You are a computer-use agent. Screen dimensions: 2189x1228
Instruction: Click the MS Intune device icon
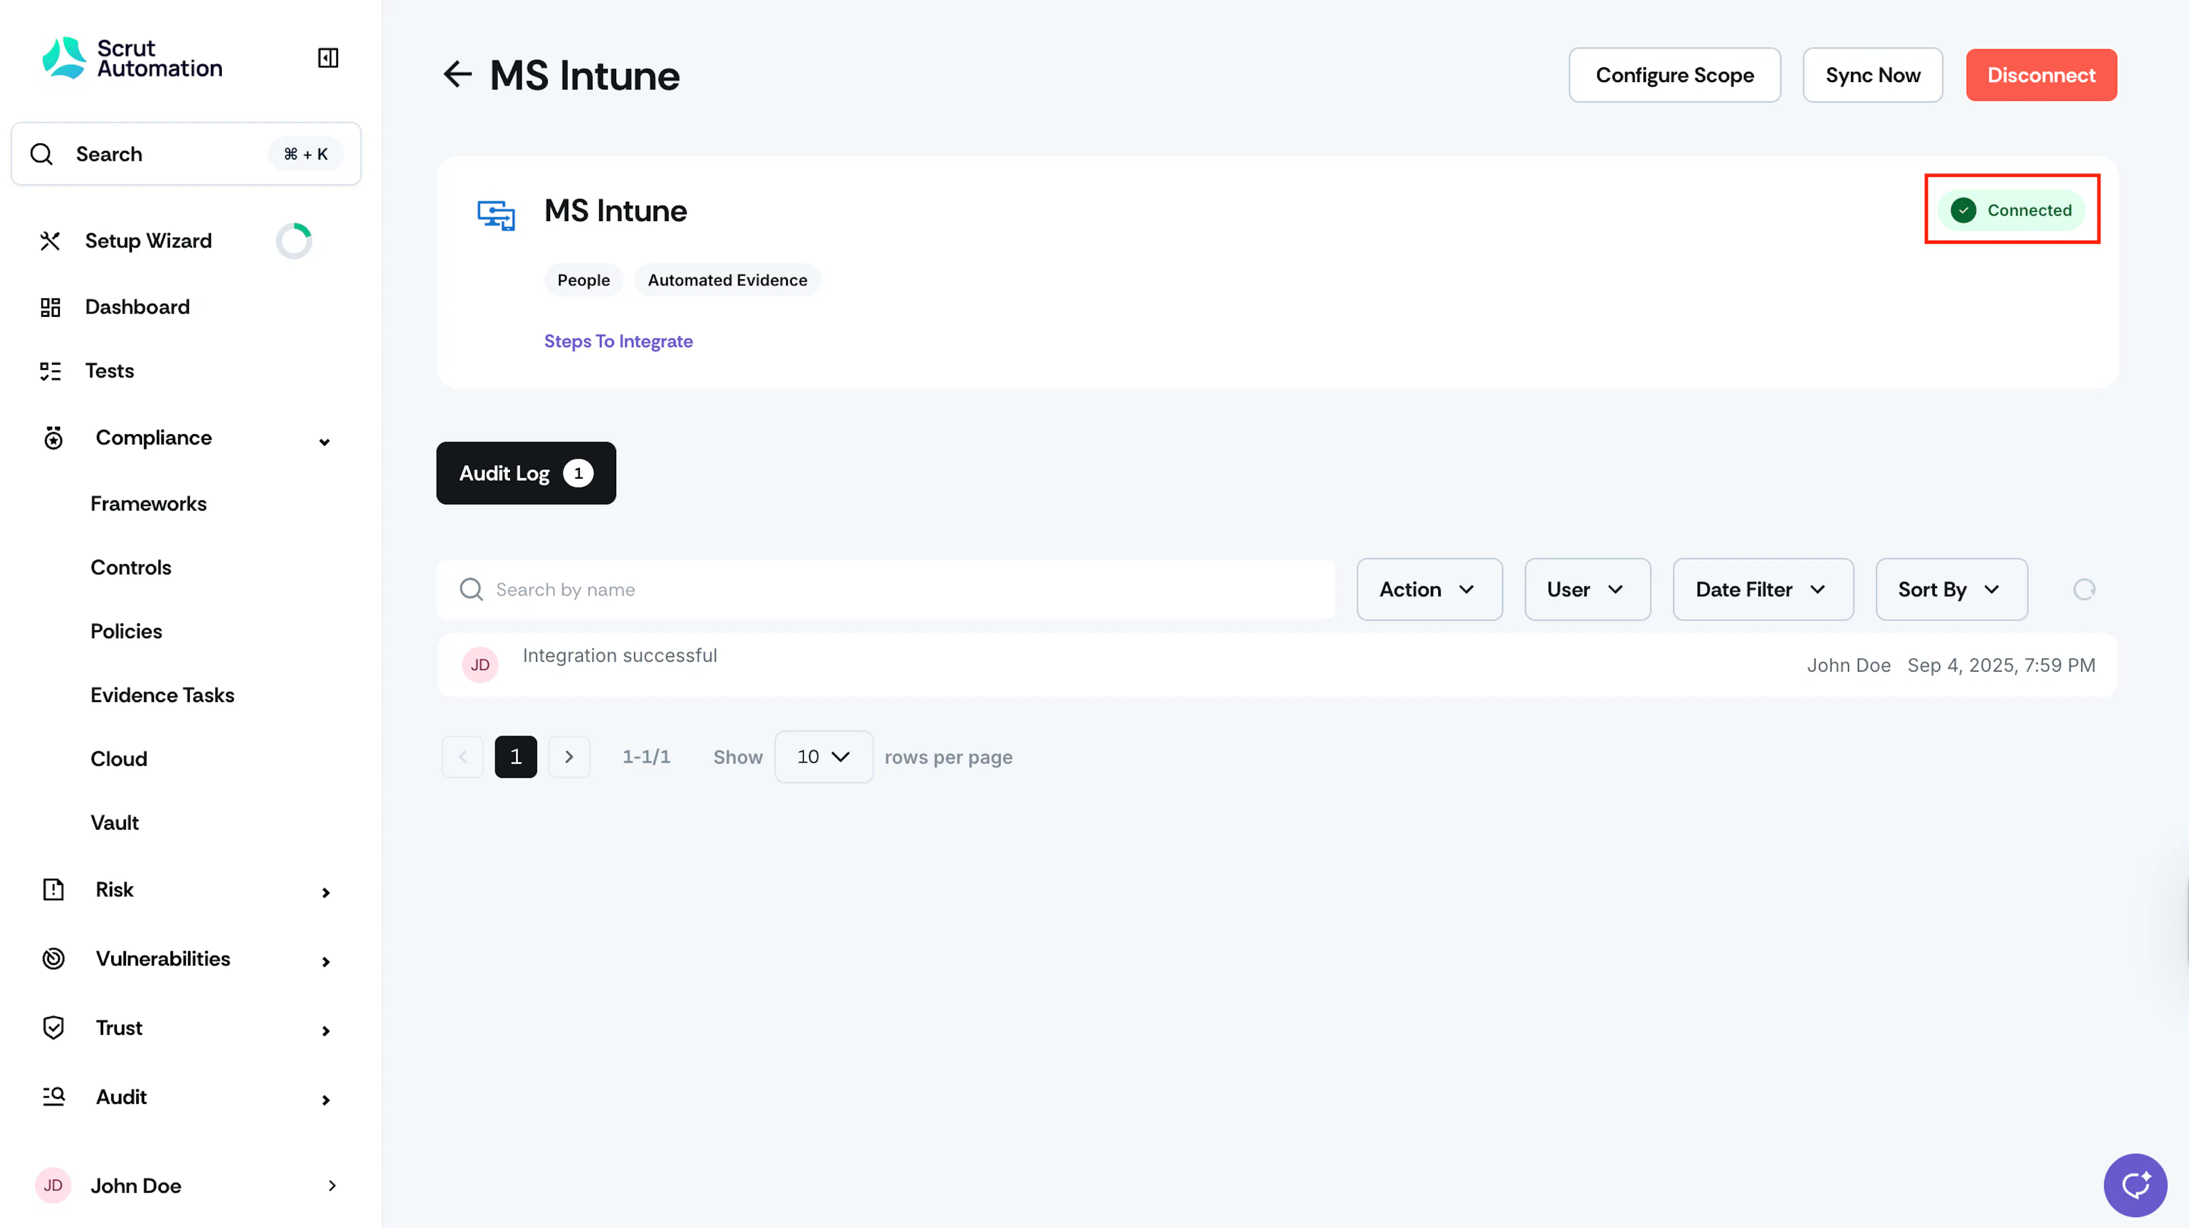point(497,214)
